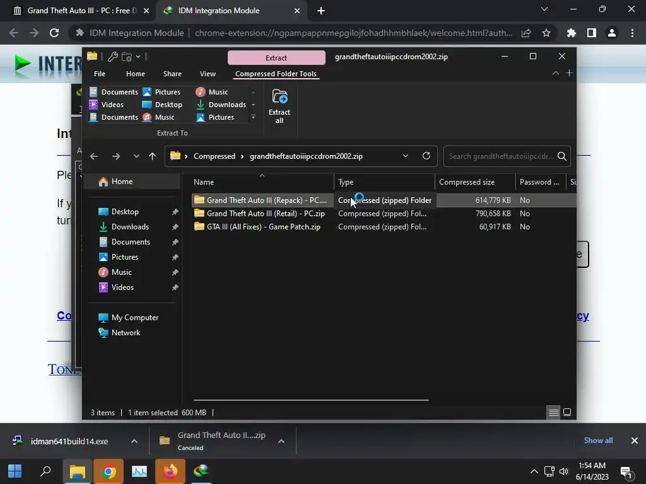This screenshot has width=646, height=484.
Task: Open File Explorer from the taskbar
Action: click(78, 471)
